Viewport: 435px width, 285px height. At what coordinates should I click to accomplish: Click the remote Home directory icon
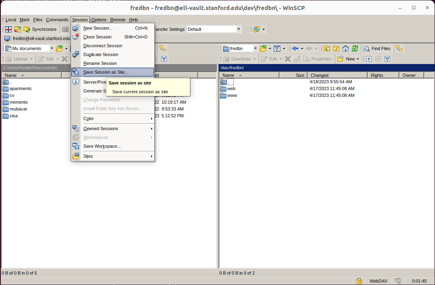(345, 48)
